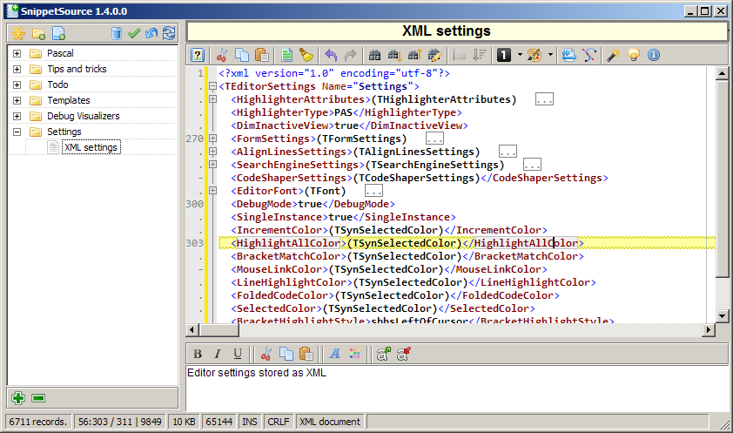Toggle bold in the comment toolbar
Image resolution: width=733 pixels, height=433 pixels.
(x=198, y=354)
